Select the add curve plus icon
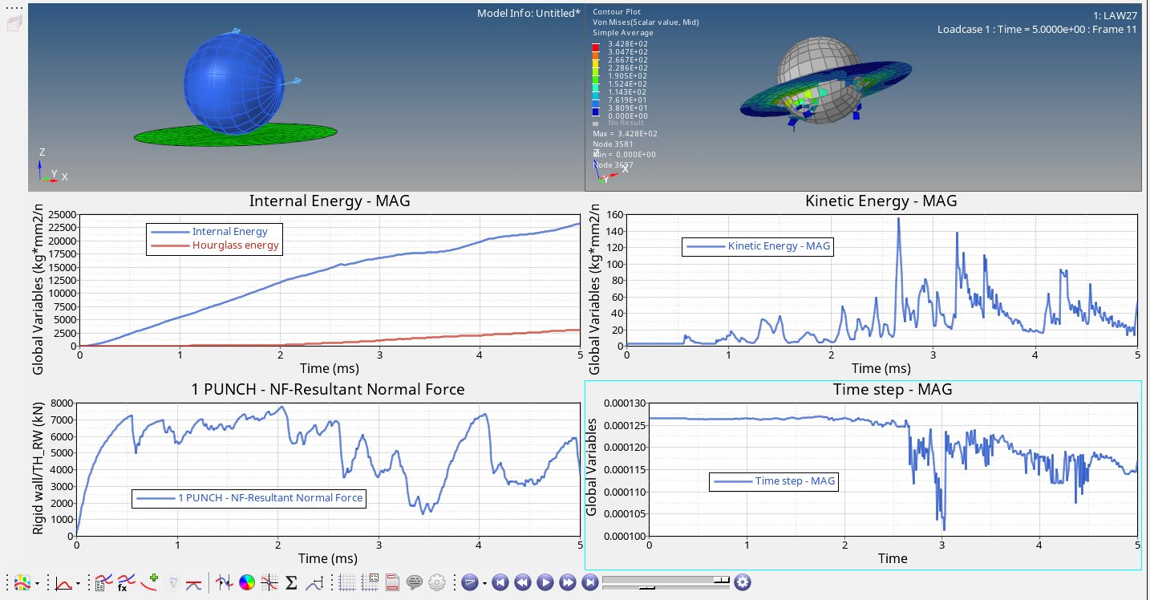 click(x=150, y=581)
